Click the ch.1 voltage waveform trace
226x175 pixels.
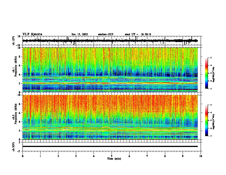[x=110, y=41]
